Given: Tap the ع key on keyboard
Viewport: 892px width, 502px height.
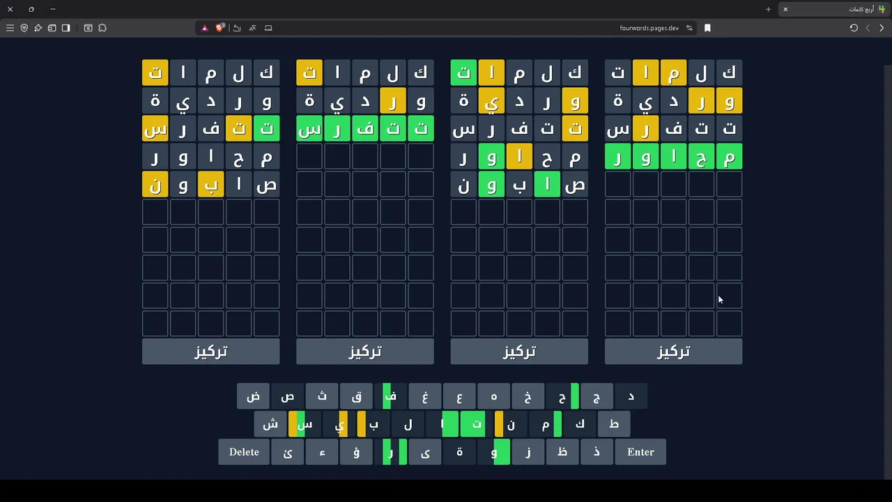Looking at the screenshot, I should [459, 396].
